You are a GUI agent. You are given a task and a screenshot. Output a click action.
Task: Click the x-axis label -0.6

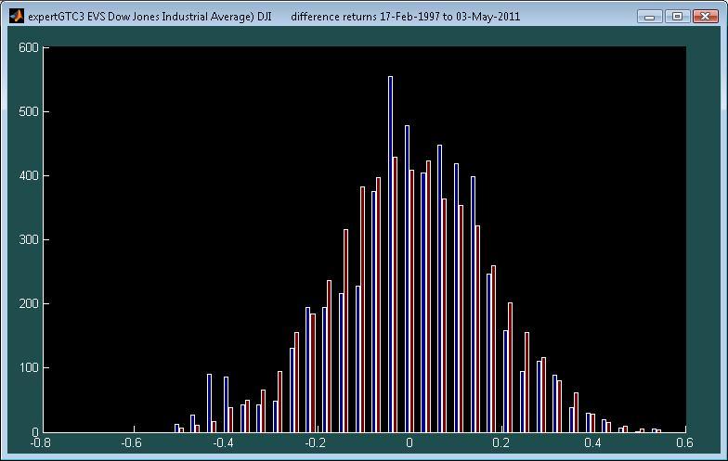(x=132, y=443)
